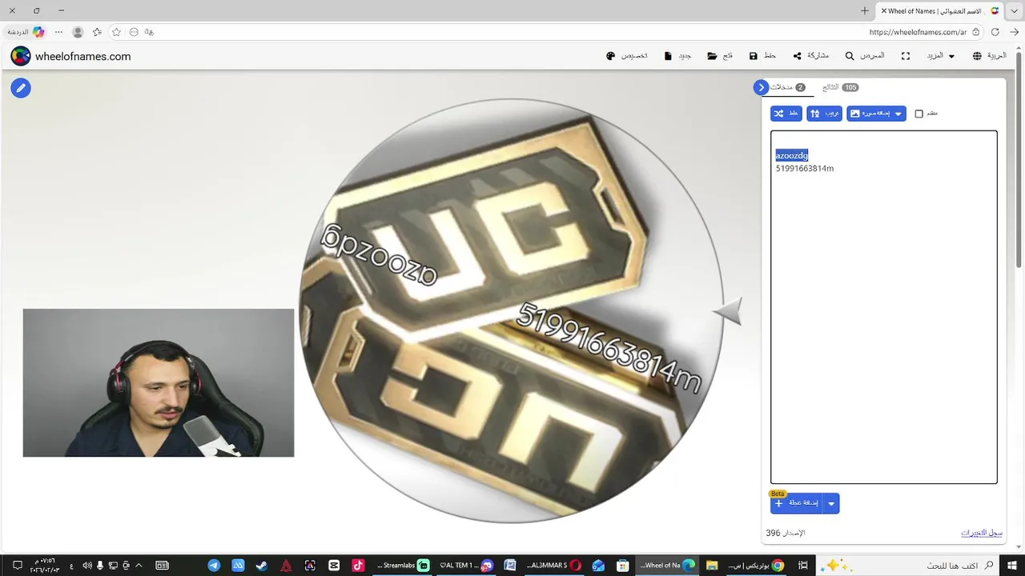Save the wheel using حفظ
The width and height of the screenshot is (1025, 576).
pyautogui.click(x=762, y=56)
